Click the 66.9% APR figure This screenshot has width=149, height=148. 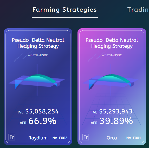click(42, 121)
